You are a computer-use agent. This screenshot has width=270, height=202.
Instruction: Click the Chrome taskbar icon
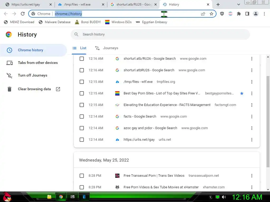(61, 197)
